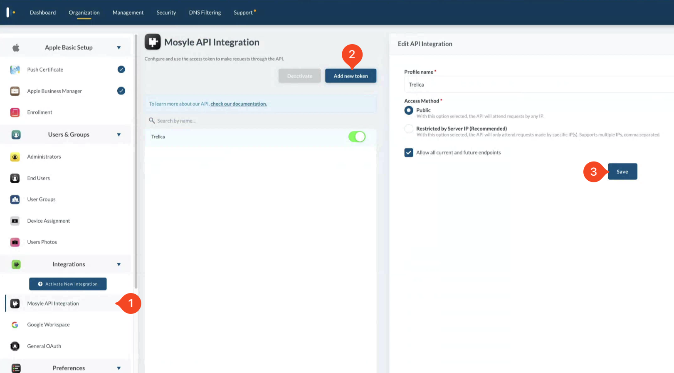Click the Mosyle logo in header
Screen dimensions: 674x373
pos(11,12)
